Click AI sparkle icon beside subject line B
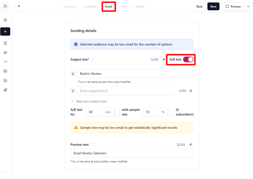This screenshot has width=253, height=179. (191, 91)
